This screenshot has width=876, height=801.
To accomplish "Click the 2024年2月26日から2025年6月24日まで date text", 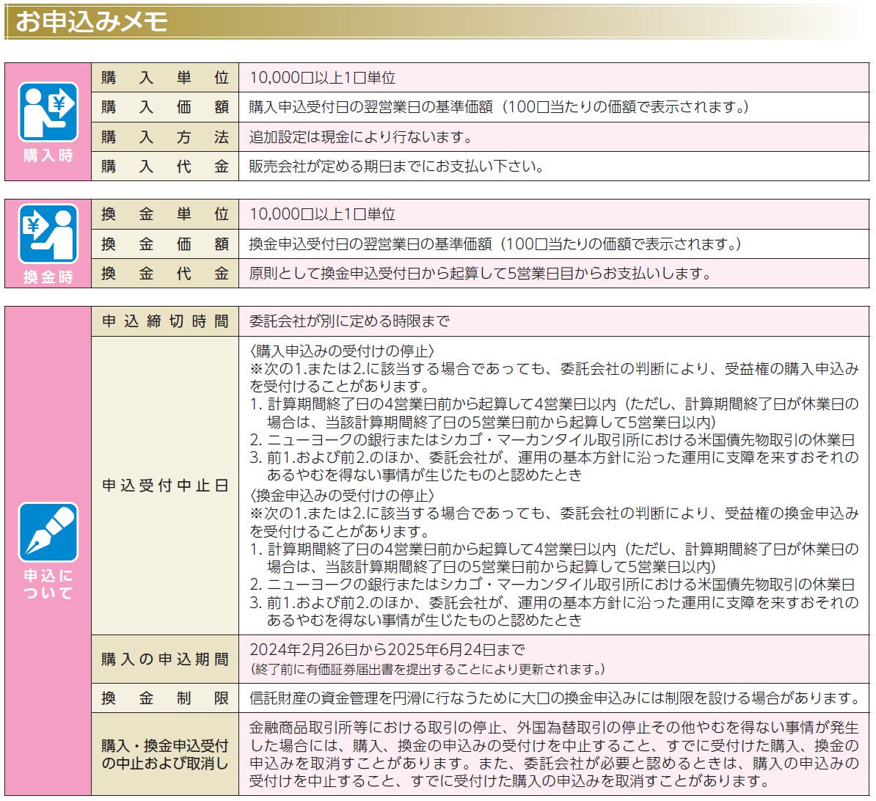I will point(387,650).
